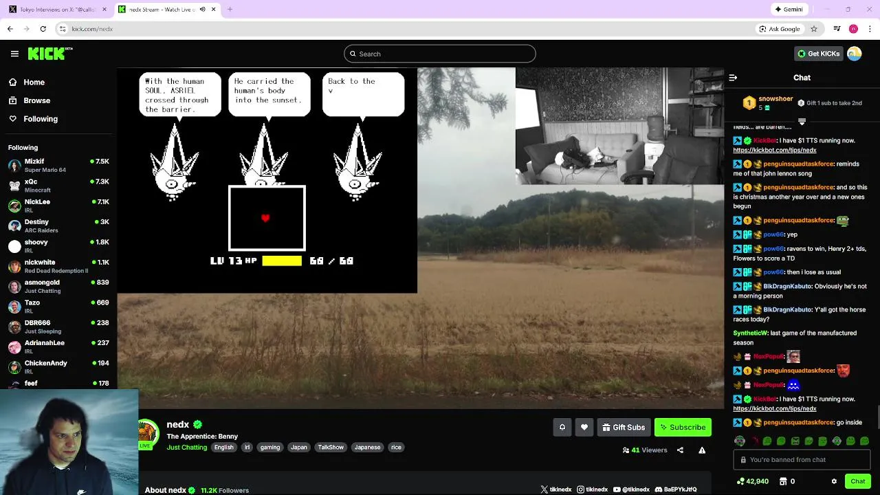Viewport: 880px width, 495px height.
Task: Open nickwhite's channel in Following list
Action: tap(58, 266)
